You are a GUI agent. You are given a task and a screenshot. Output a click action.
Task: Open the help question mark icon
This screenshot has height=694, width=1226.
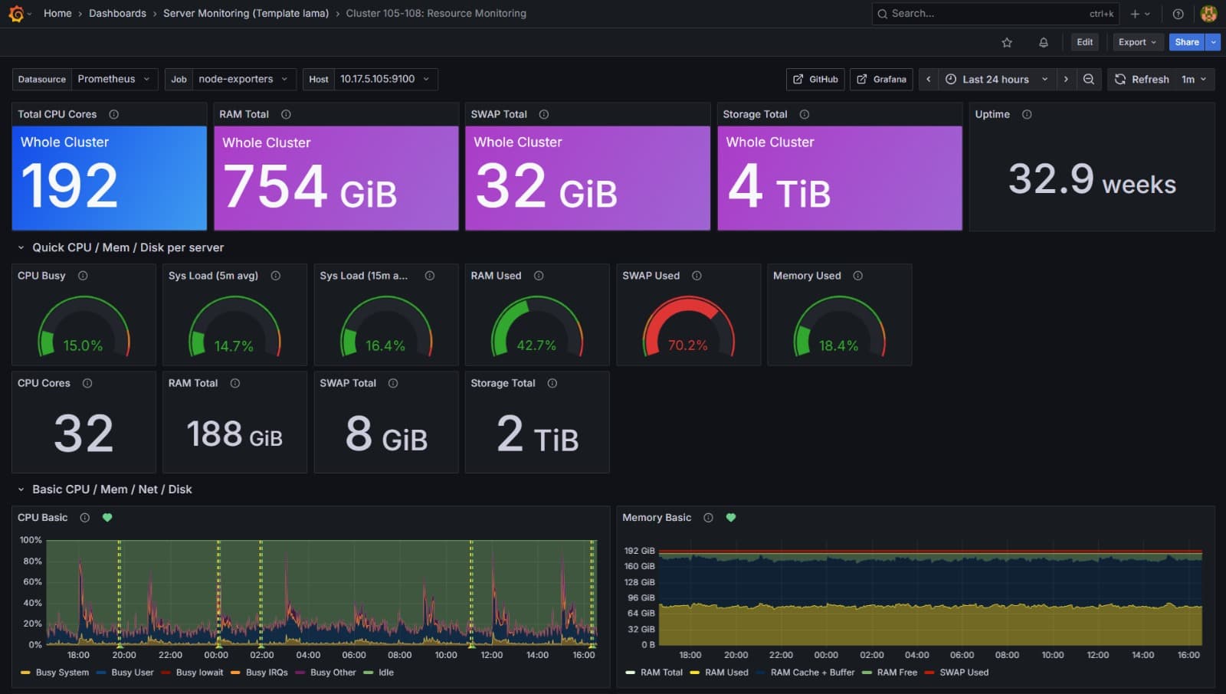coord(1178,14)
